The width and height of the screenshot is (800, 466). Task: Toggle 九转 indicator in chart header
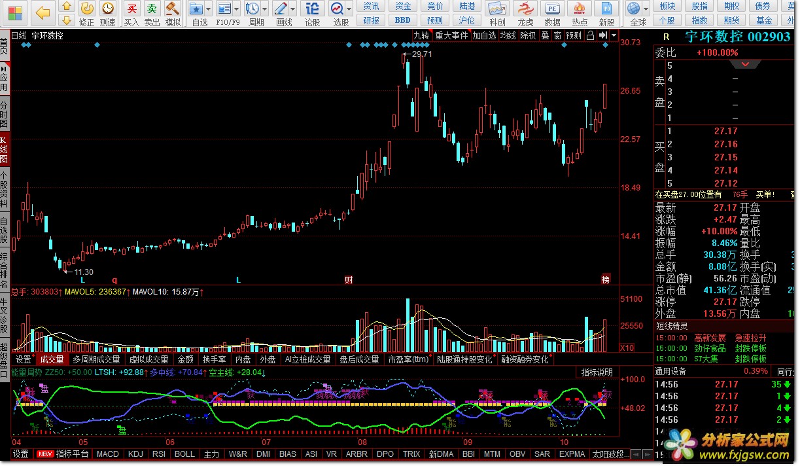422,35
